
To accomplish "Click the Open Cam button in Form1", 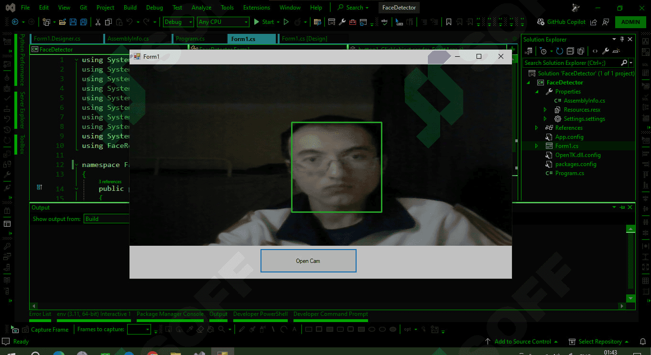I will [x=308, y=261].
